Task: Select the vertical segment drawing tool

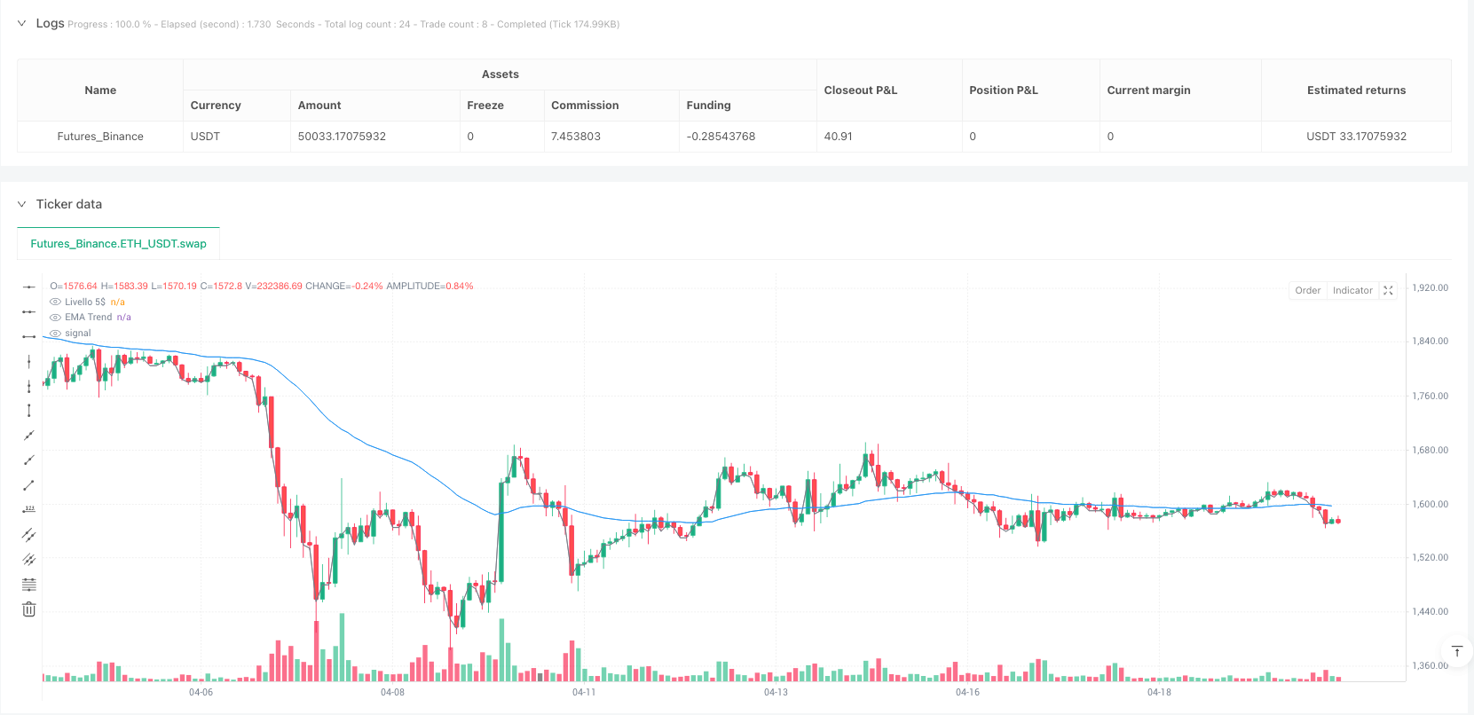Action: [29, 410]
